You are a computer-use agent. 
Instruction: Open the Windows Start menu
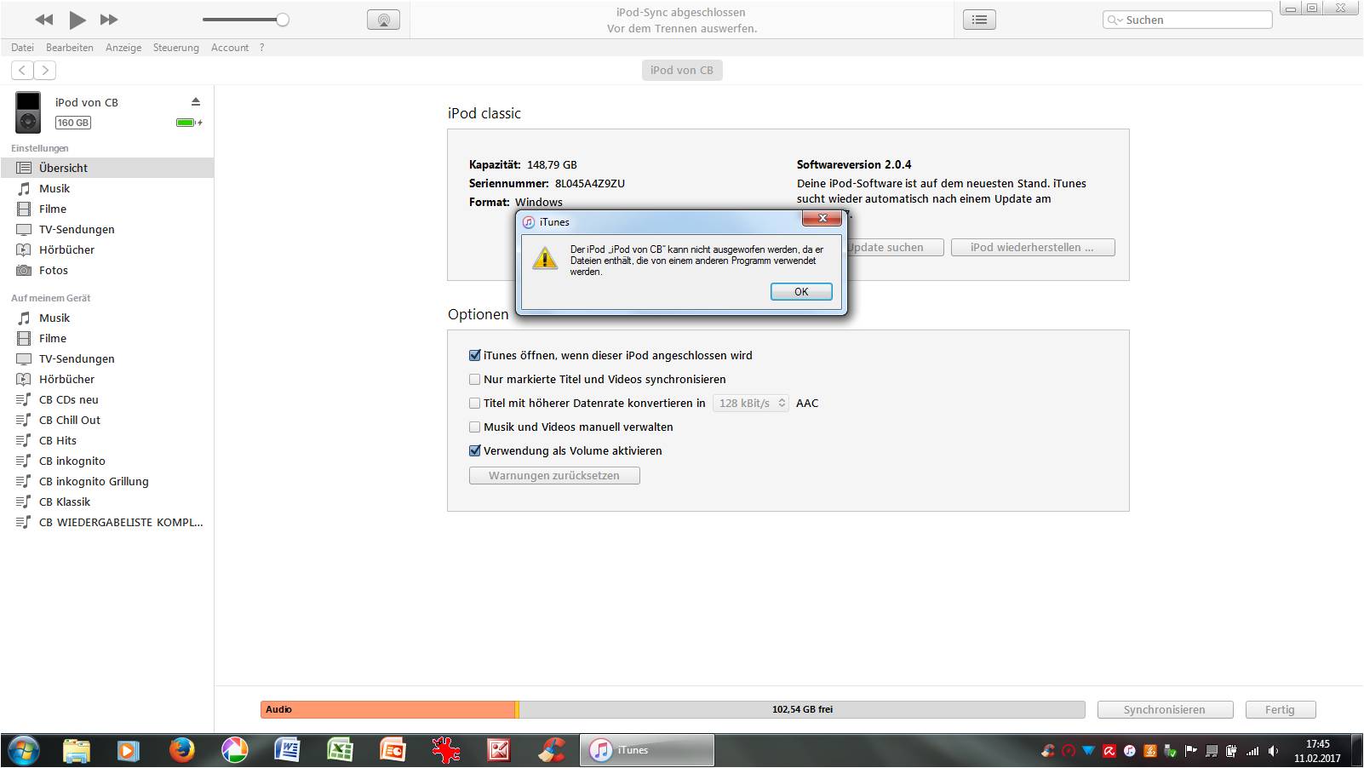(x=23, y=750)
